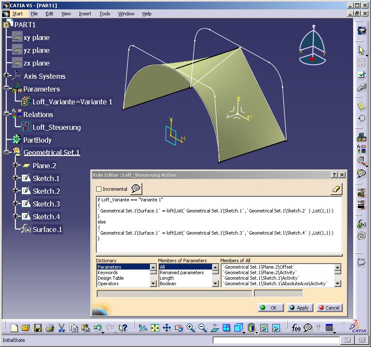This screenshot has height=347, width=371.
Task: Click the command input field in status bar
Action: pos(276,340)
